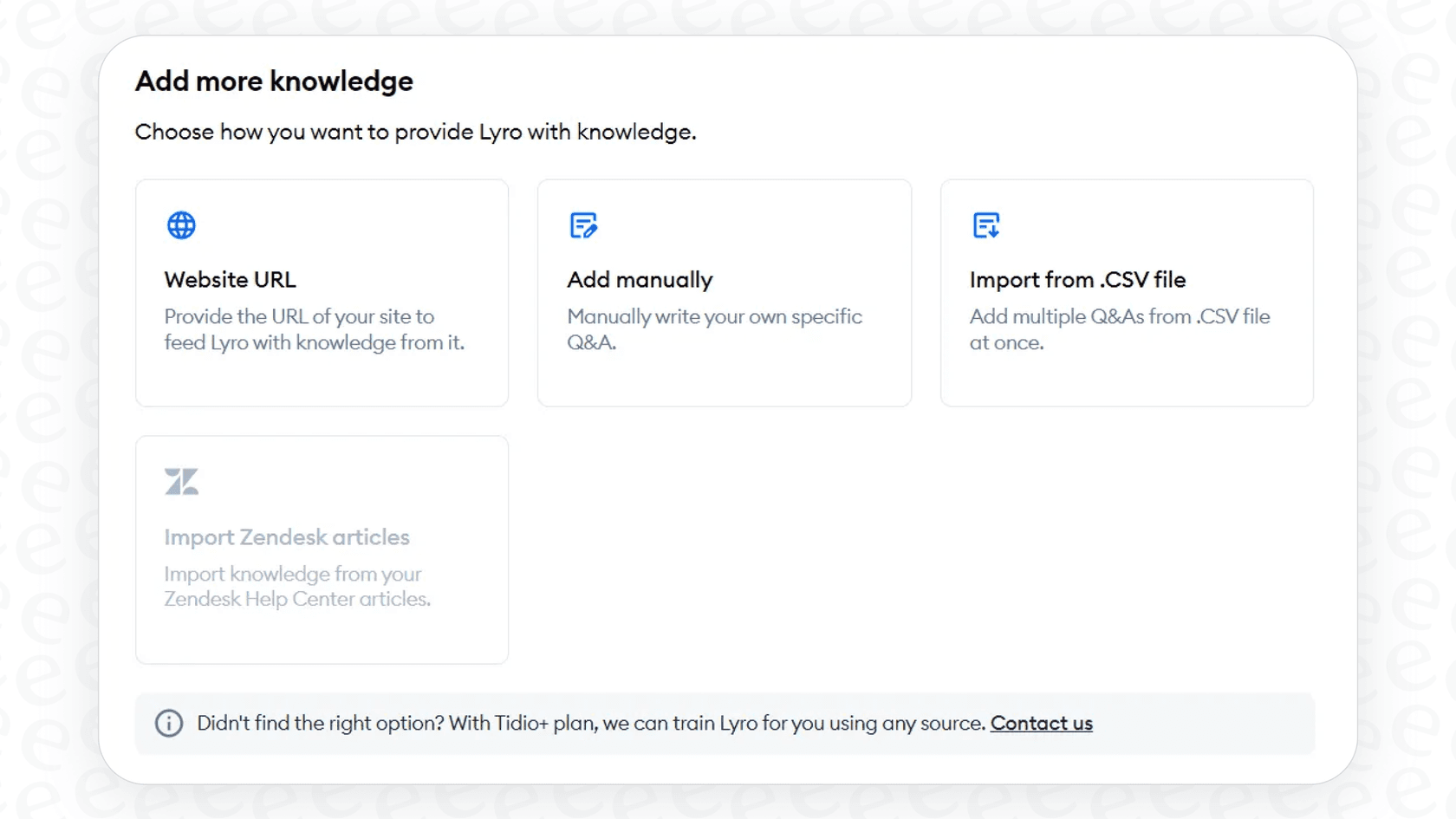The height and width of the screenshot is (819, 1456).
Task: Click the Zendesk logo icon
Action: click(x=181, y=481)
